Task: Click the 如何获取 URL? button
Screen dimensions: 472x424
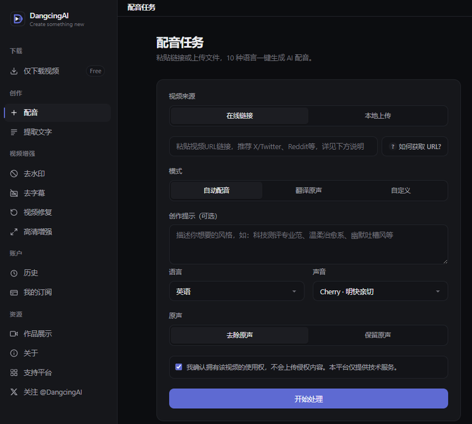Action: coord(415,147)
